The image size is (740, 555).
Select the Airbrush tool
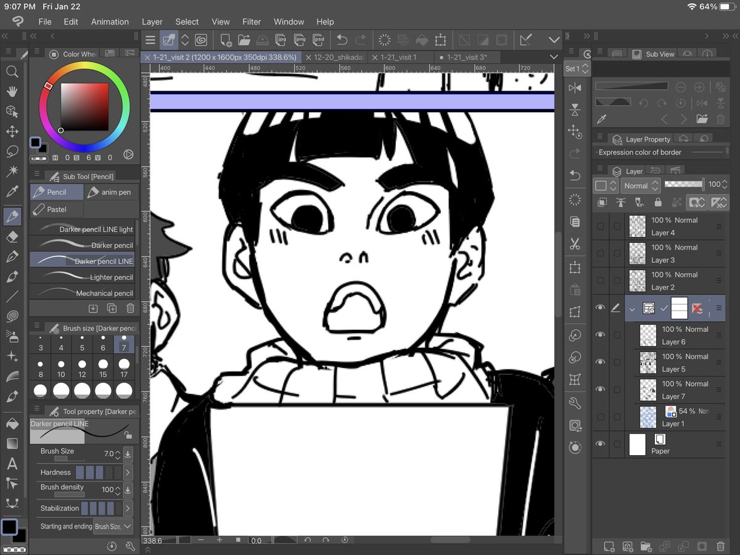pyautogui.click(x=12, y=336)
